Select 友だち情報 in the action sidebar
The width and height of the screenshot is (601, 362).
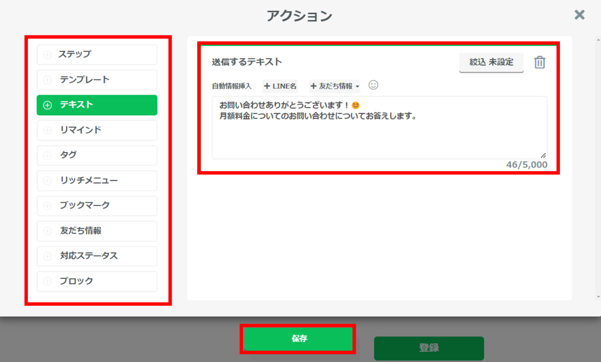(97, 231)
